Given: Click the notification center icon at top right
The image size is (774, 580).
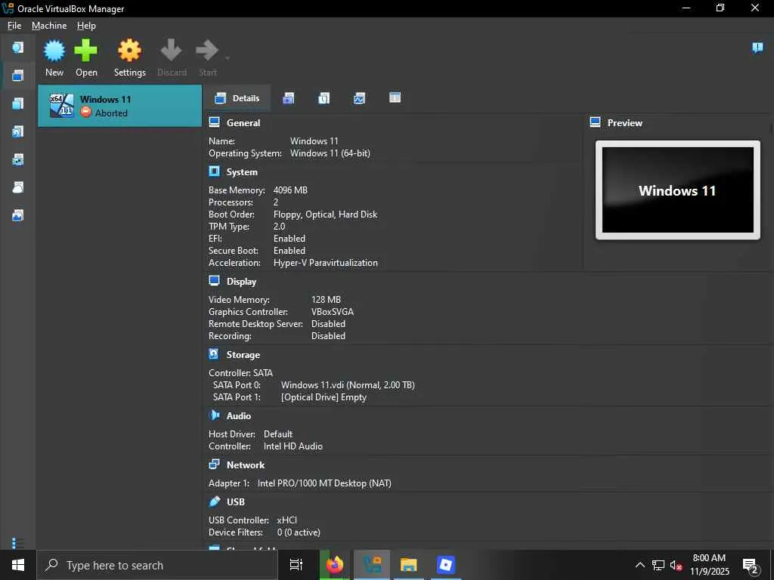Looking at the screenshot, I should pos(757,48).
